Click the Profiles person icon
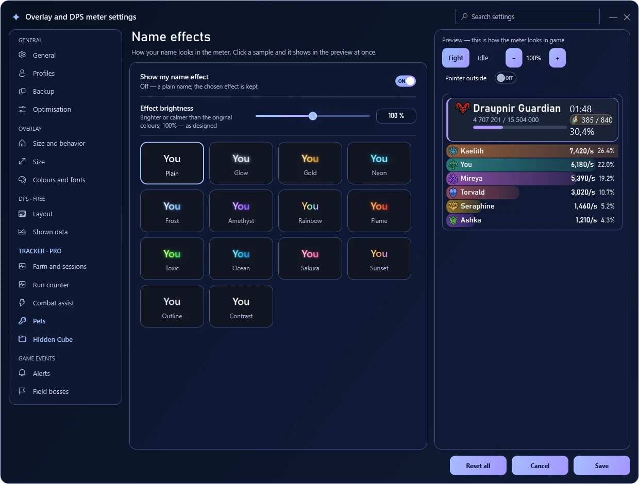Image resolution: width=639 pixels, height=484 pixels. pos(22,73)
